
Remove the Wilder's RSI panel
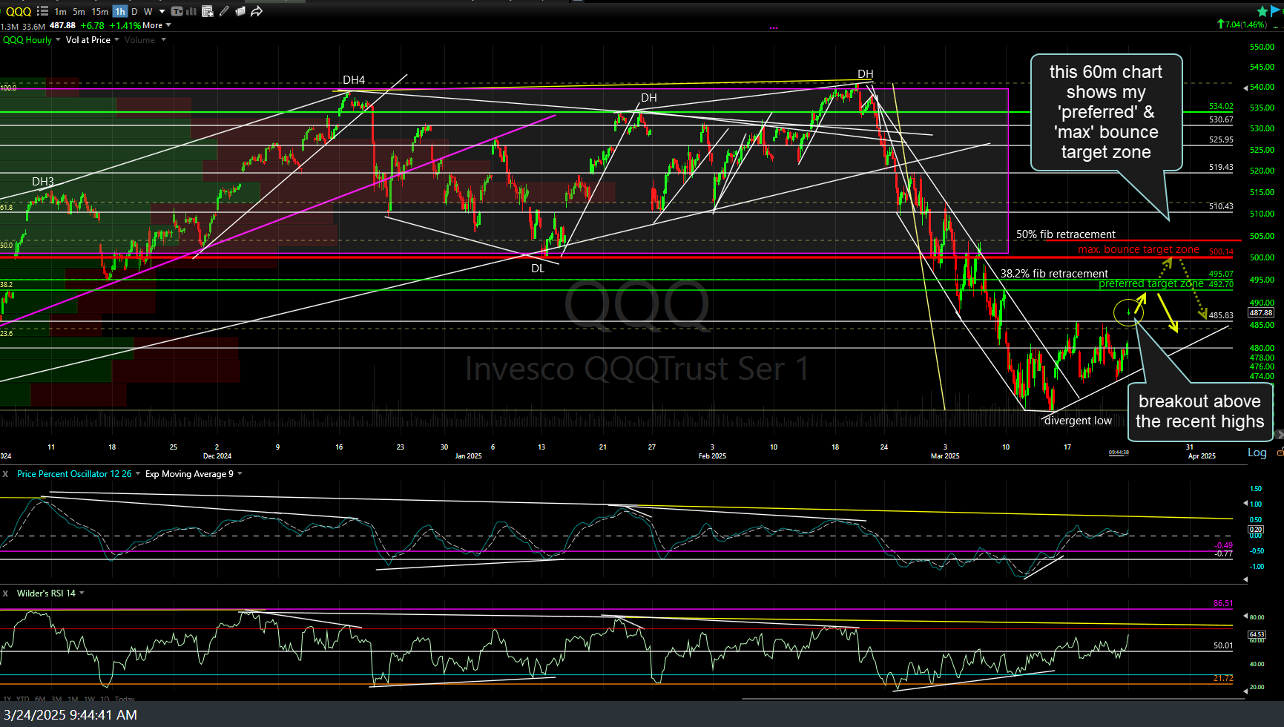[x=6, y=593]
